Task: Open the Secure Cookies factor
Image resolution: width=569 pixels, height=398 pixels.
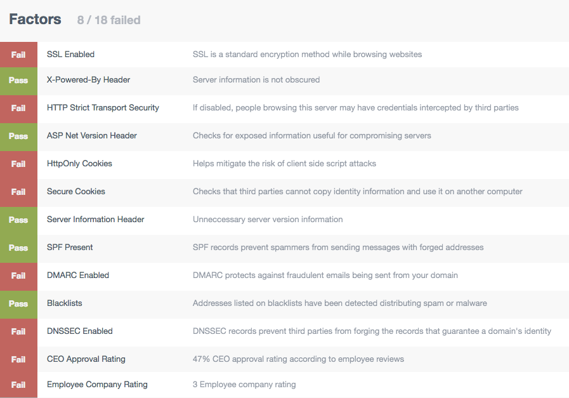Action: tap(284, 192)
